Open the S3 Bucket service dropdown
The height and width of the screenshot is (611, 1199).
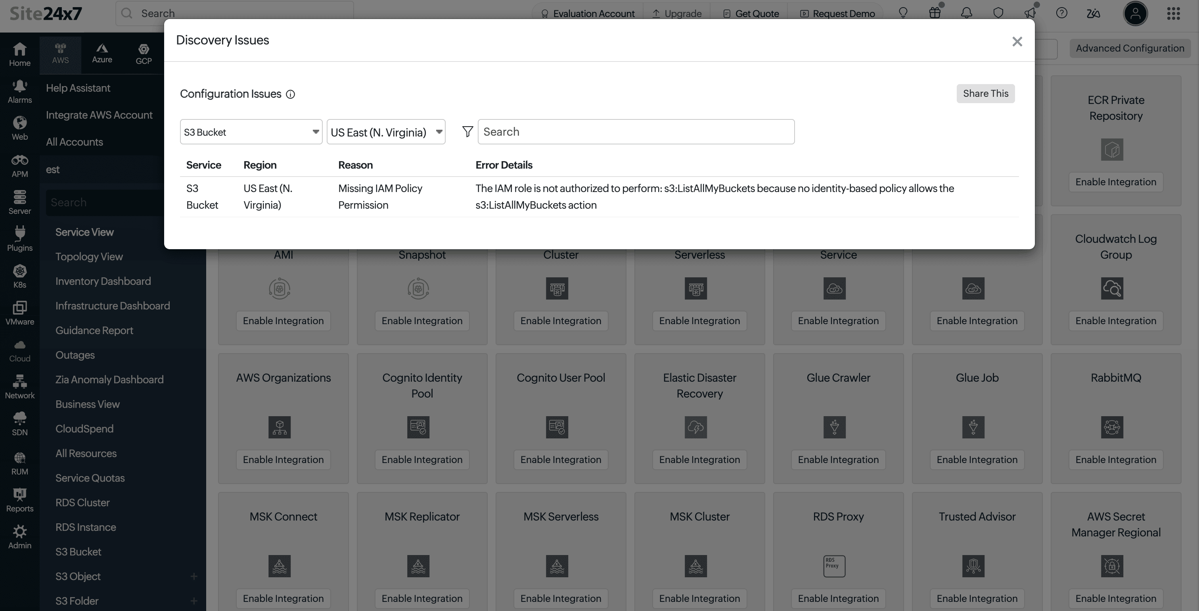pos(251,132)
